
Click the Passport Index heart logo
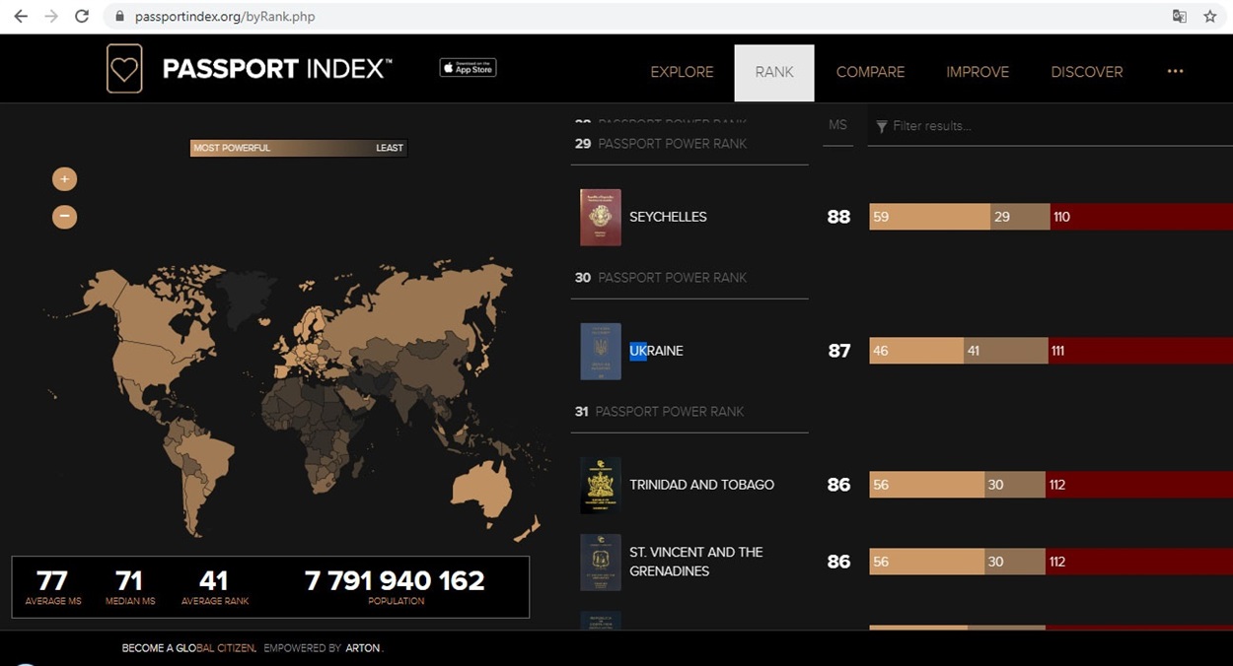click(x=124, y=69)
